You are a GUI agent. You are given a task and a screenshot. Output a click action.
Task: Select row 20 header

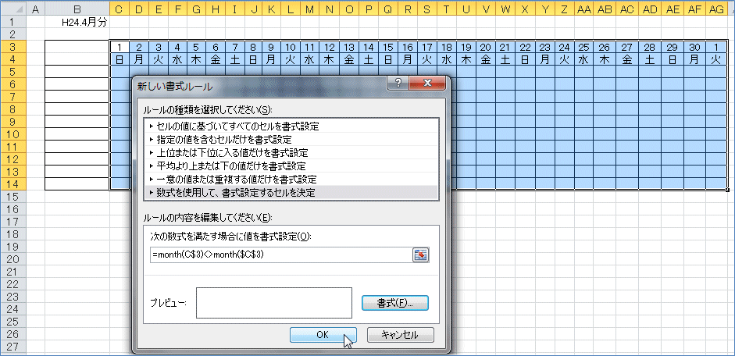[13, 259]
